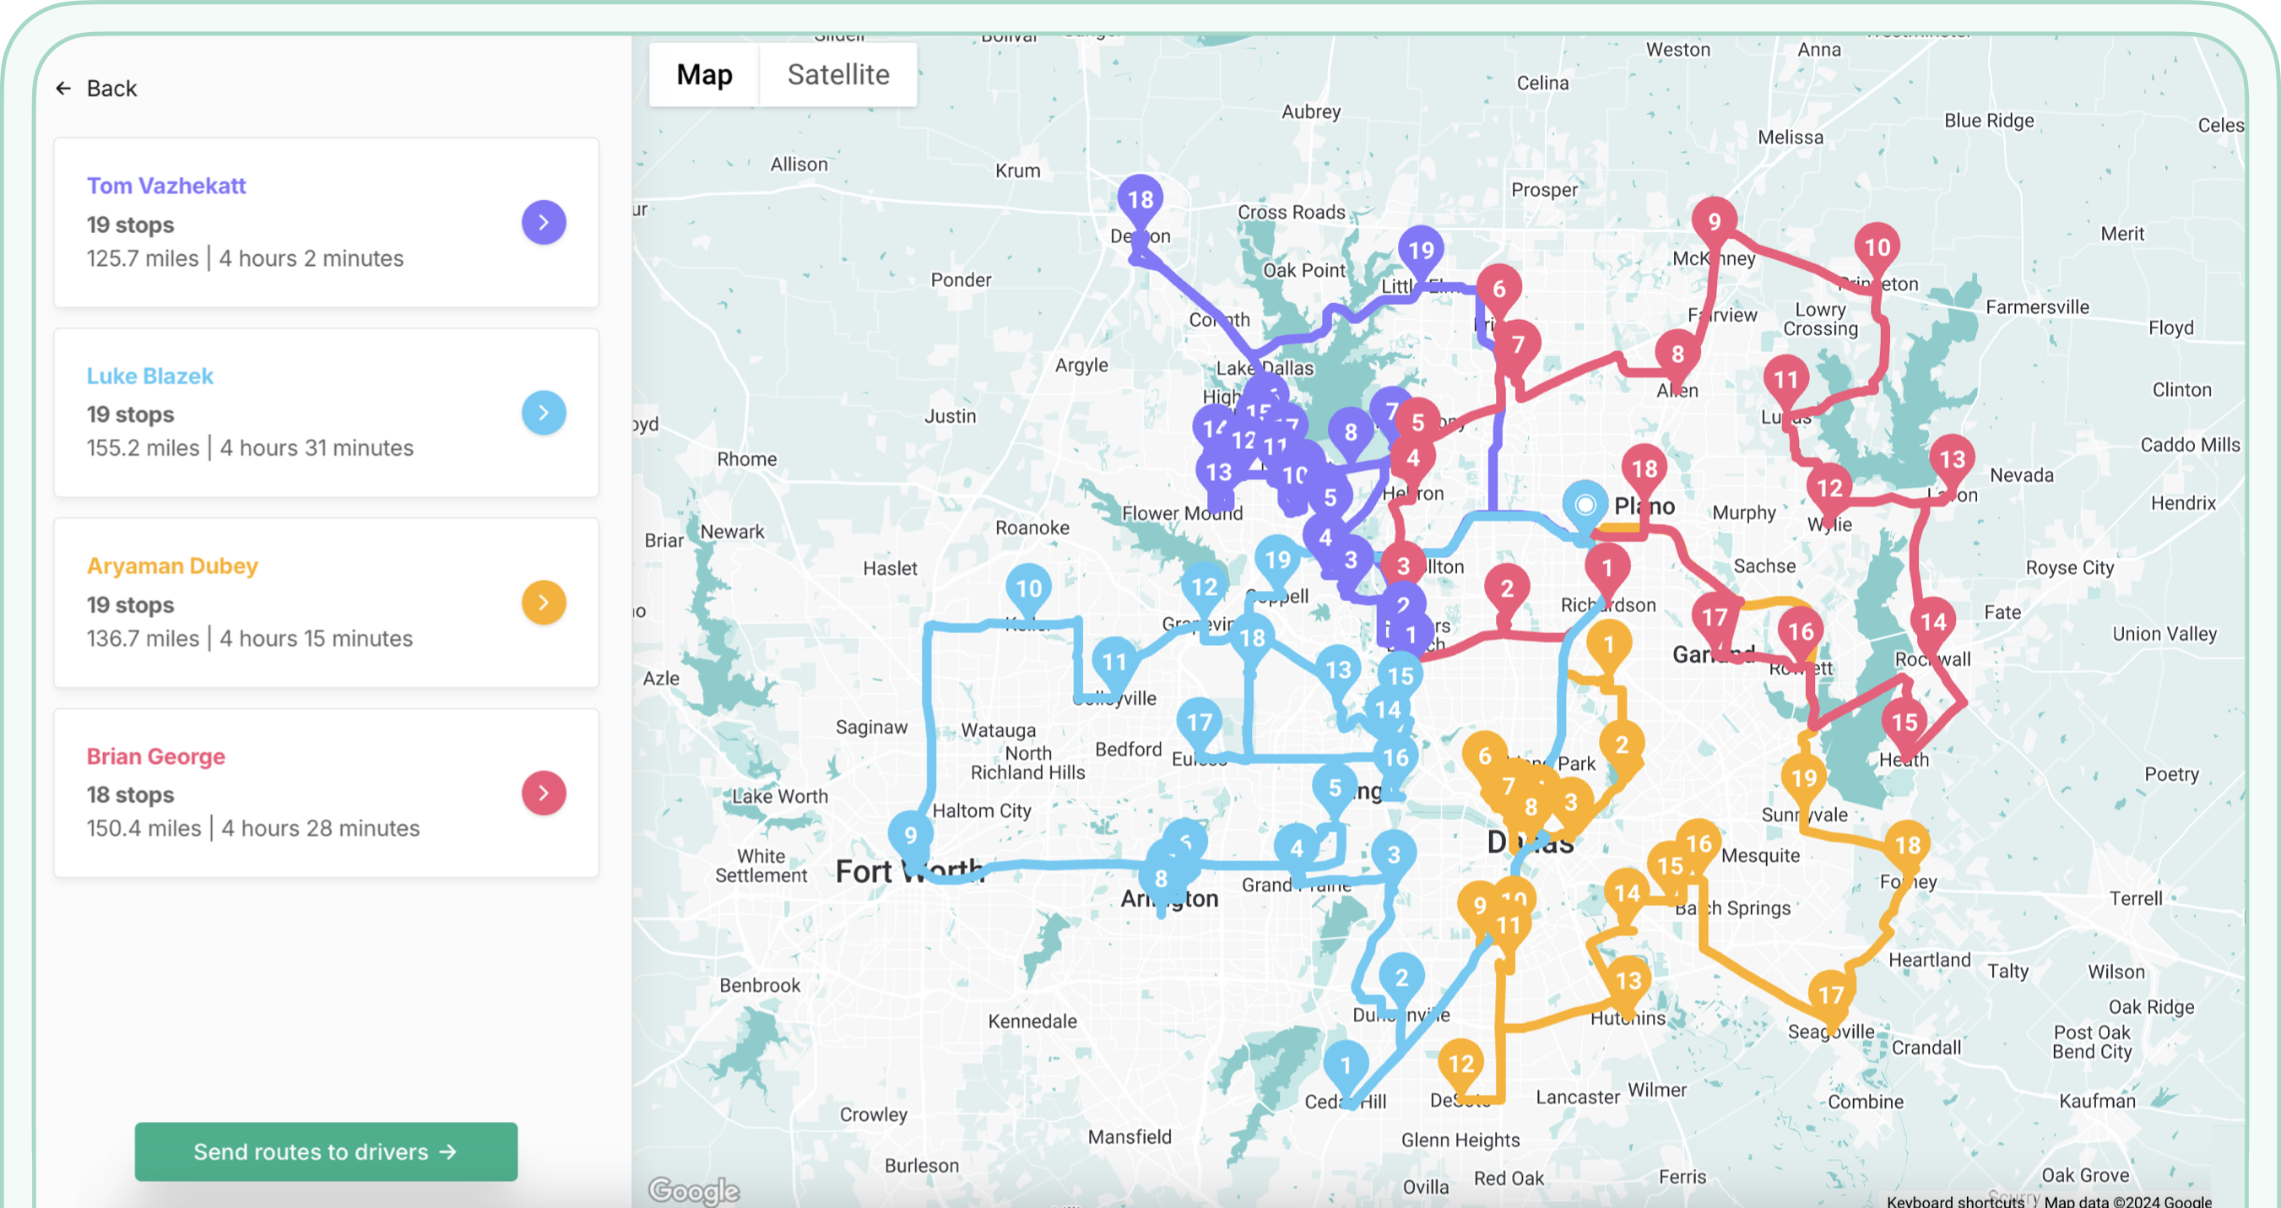Viewport: 2281px width, 1208px height.
Task: Click the purple stop 19 marker near Little Elm
Action: pyautogui.click(x=1422, y=251)
